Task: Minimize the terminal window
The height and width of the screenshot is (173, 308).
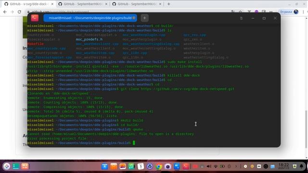Action: click(x=253, y=18)
